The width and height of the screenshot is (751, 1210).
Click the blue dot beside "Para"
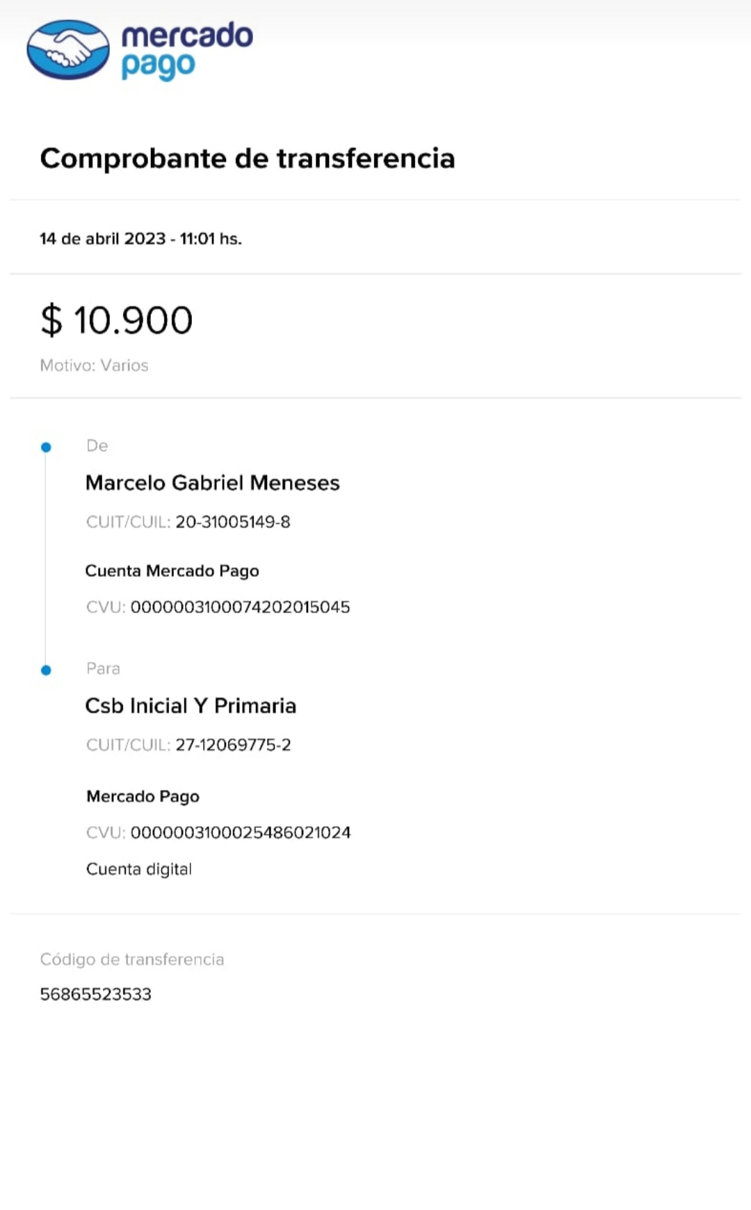46,670
